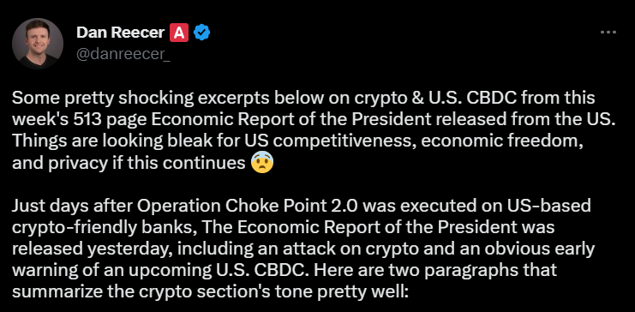Viewport: 635px width, 312px height.
Task: Open the @danreecer_ handle link
Action: 123,54
